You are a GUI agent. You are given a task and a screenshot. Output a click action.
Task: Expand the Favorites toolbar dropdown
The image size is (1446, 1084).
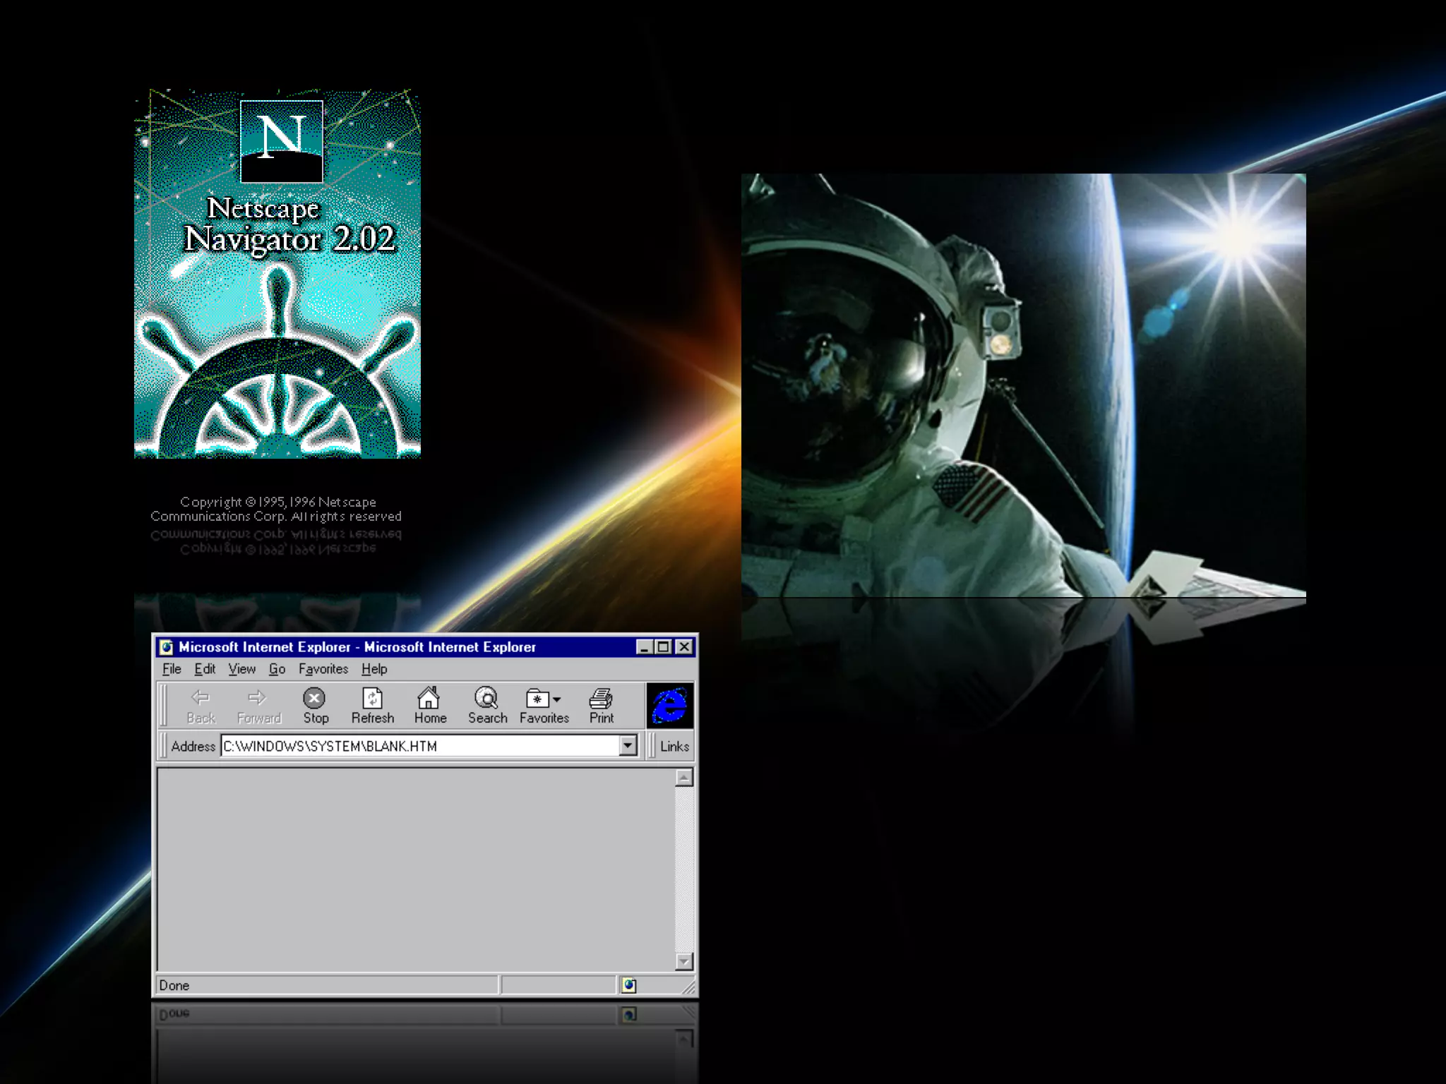557,699
